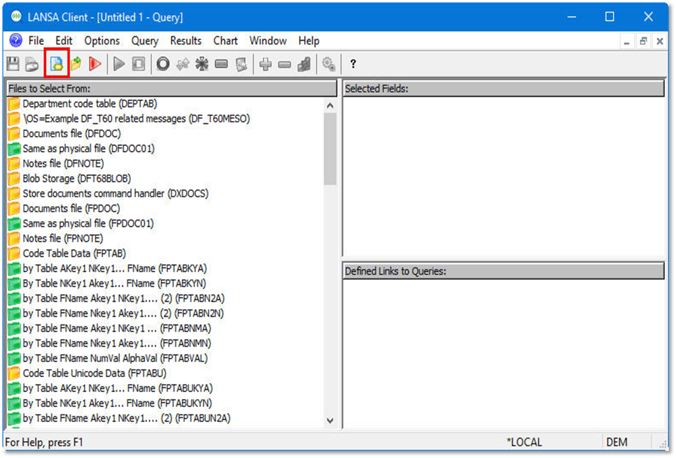Open the Chart menu
The height and width of the screenshot is (458, 676).
pos(226,41)
